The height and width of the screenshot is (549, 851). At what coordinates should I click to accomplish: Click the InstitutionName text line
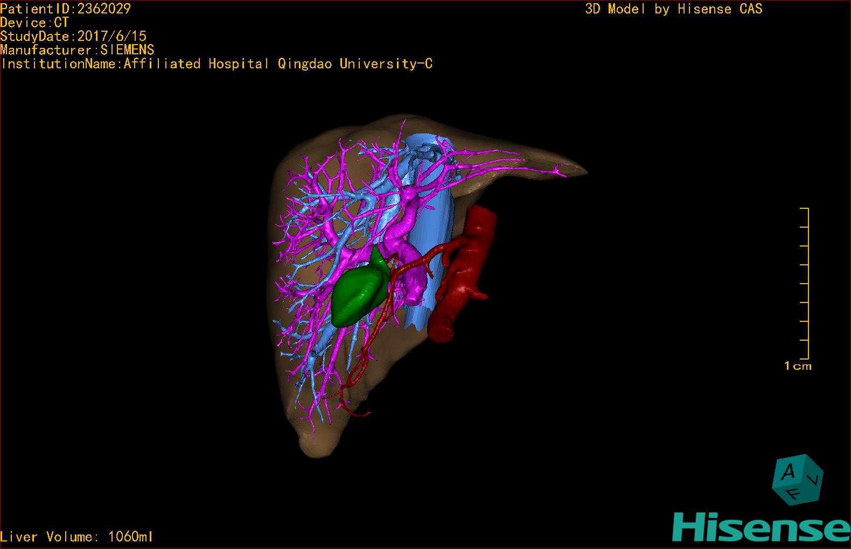[217, 64]
